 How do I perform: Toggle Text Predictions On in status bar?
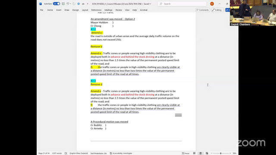click(x=99, y=153)
